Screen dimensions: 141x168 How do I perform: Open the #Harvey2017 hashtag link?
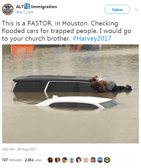pos(92,38)
